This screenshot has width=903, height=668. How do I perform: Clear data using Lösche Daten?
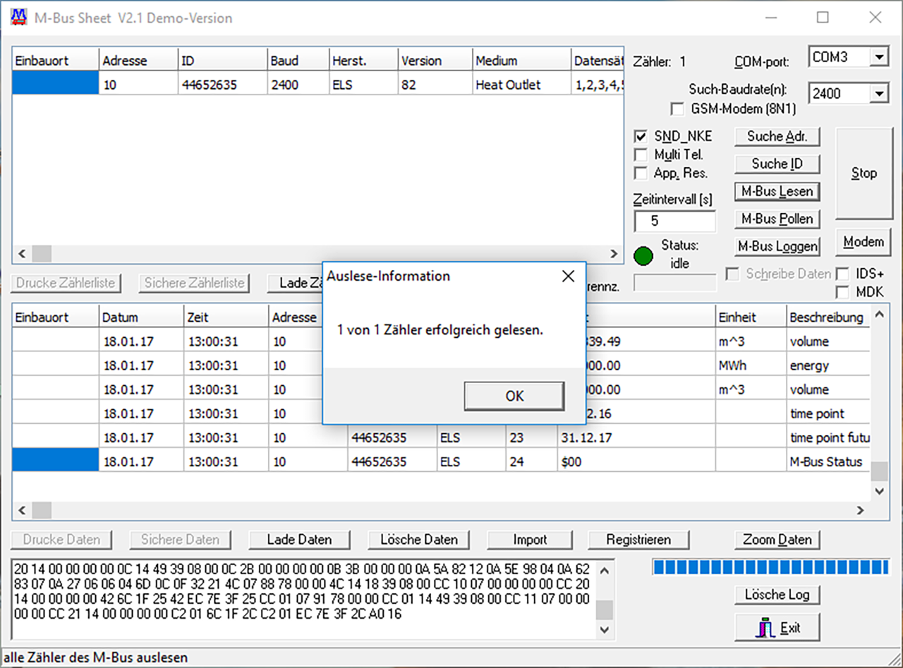pos(418,540)
